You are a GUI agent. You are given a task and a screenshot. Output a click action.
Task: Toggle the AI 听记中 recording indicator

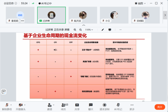(x=45, y=3)
